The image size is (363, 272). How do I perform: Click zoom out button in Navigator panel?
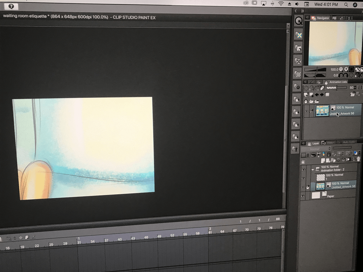point(341,69)
